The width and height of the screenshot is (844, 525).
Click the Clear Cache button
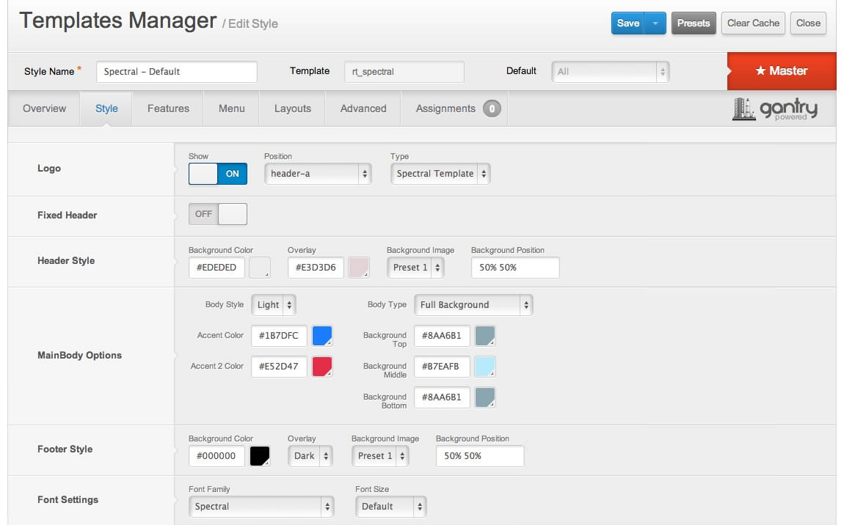click(x=753, y=23)
